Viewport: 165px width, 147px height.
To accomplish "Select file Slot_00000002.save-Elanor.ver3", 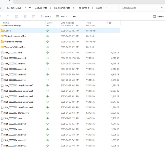I will (19, 102).
